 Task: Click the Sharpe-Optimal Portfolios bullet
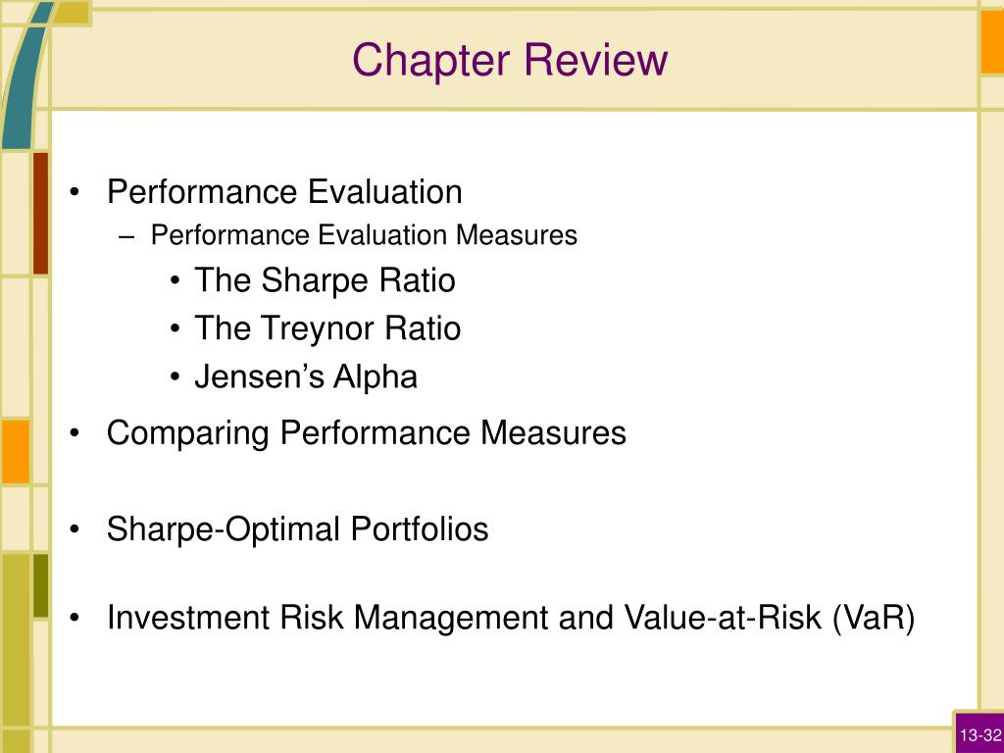pyautogui.click(x=297, y=529)
